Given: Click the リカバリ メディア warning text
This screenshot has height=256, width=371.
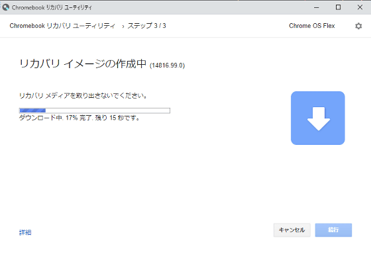Looking at the screenshot, I should pos(83,96).
